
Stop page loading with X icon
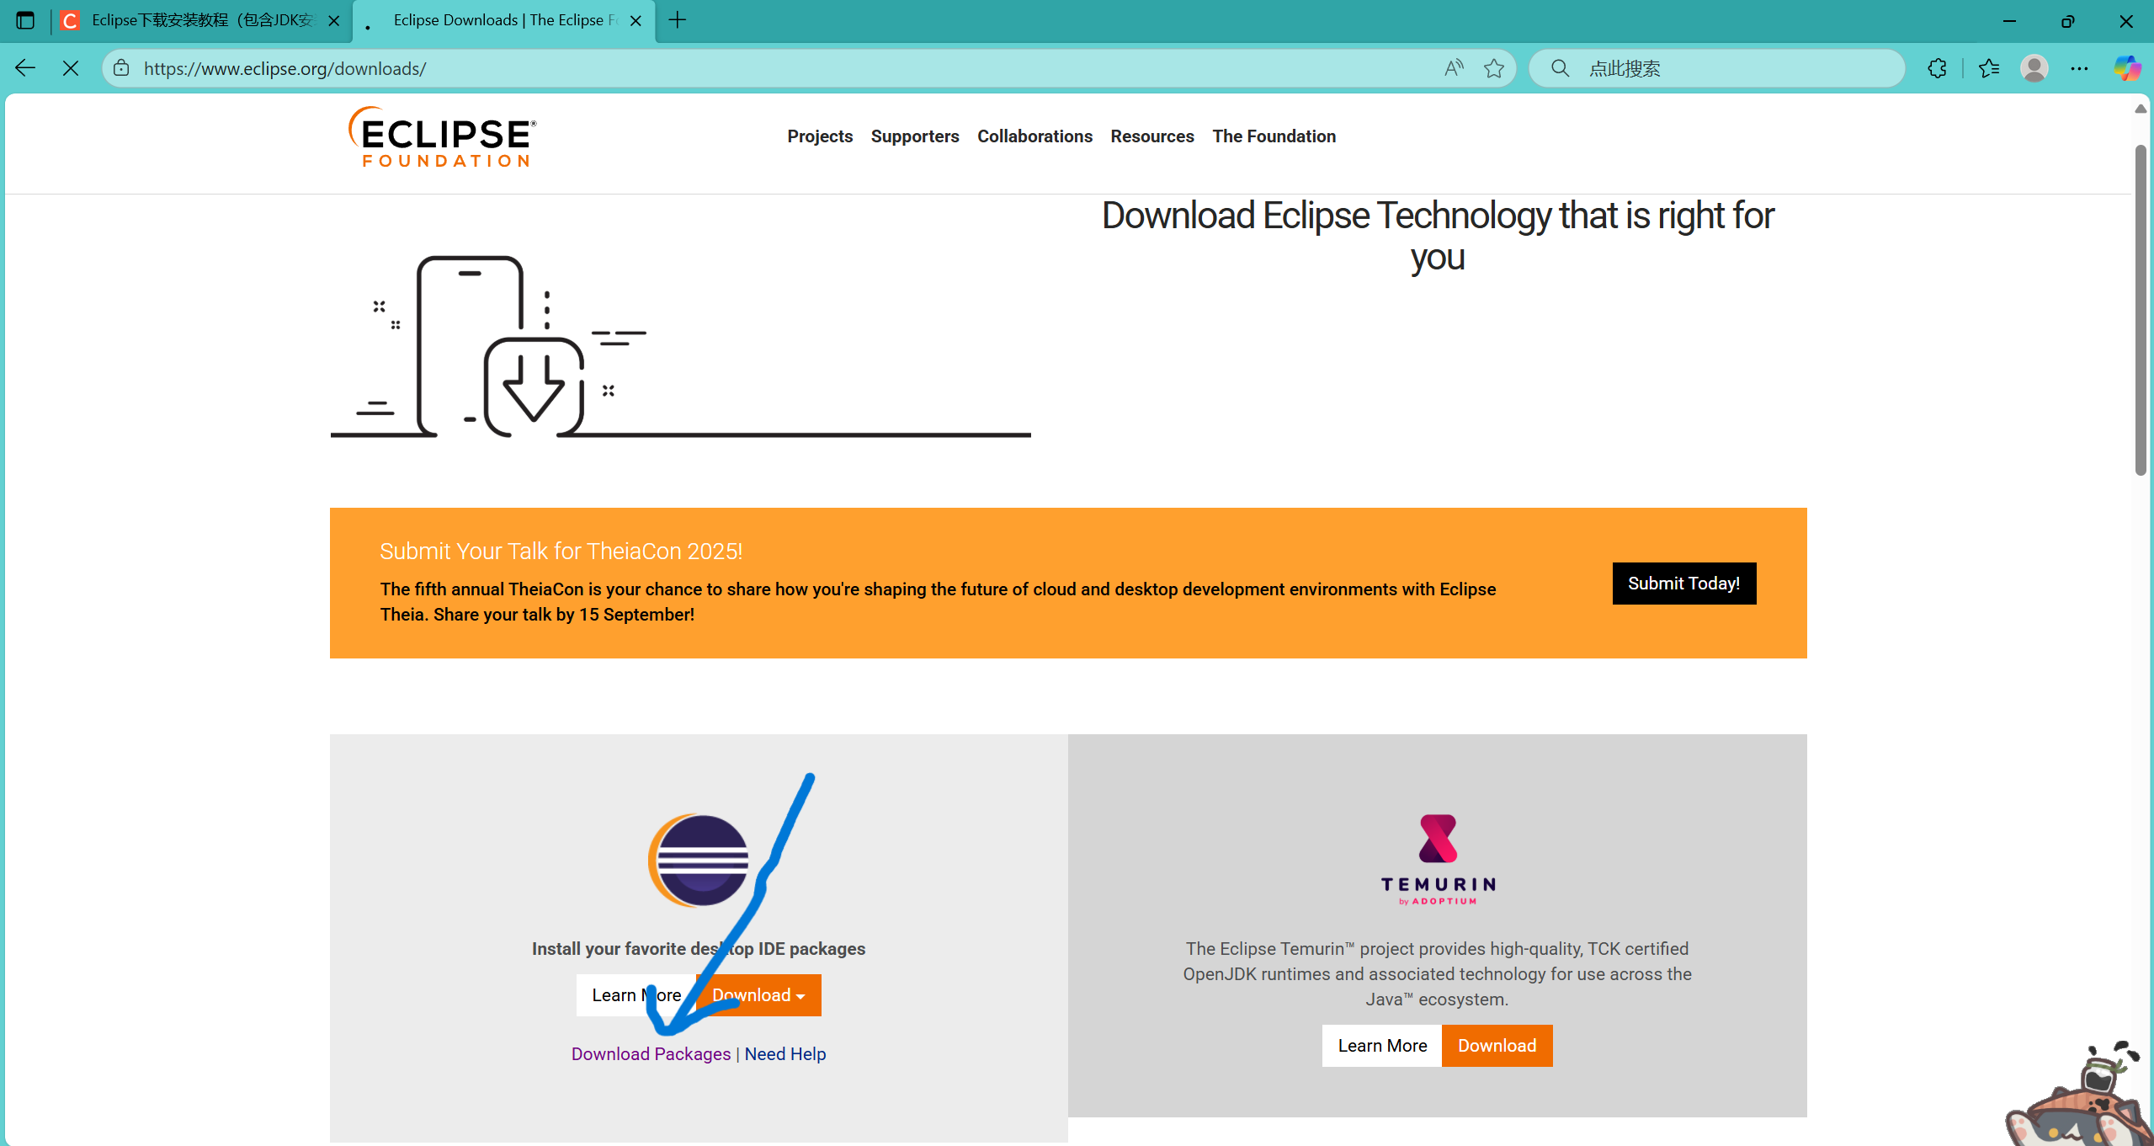(x=71, y=68)
